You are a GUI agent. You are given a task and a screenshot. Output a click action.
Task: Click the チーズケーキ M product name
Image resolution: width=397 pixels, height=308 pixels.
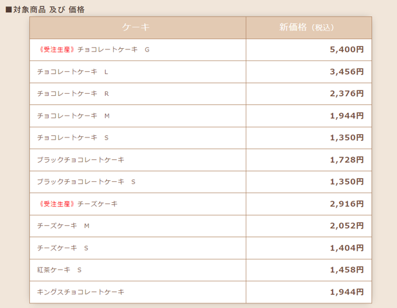(x=63, y=226)
